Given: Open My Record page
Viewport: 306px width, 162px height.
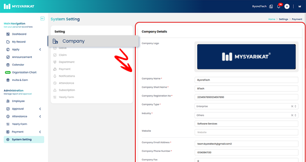Looking at the screenshot, I should tap(19, 42).
